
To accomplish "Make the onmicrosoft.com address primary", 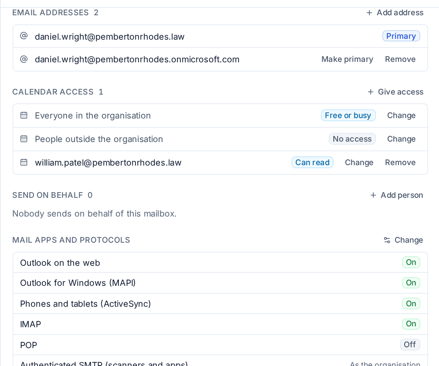I will pyautogui.click(x=347, y=59).
